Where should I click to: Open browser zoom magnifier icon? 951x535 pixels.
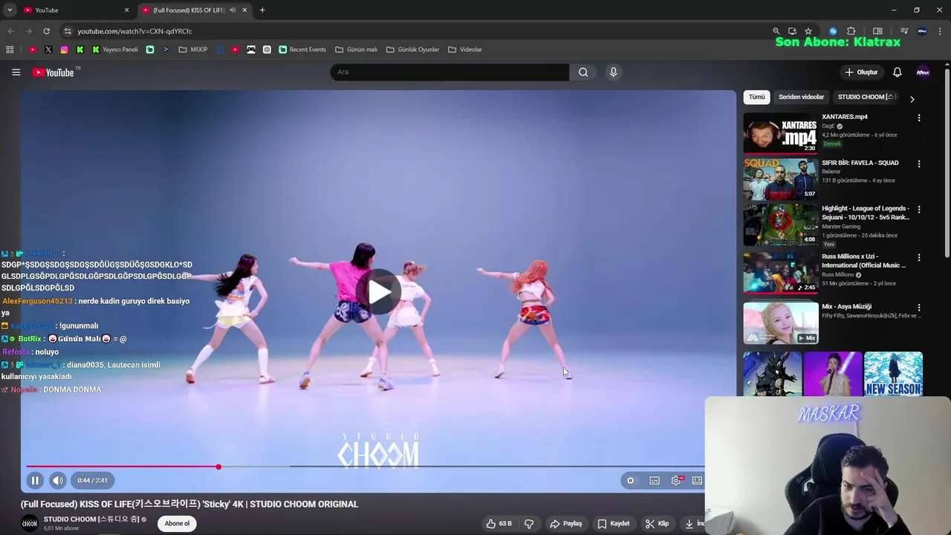coord(776,31)
